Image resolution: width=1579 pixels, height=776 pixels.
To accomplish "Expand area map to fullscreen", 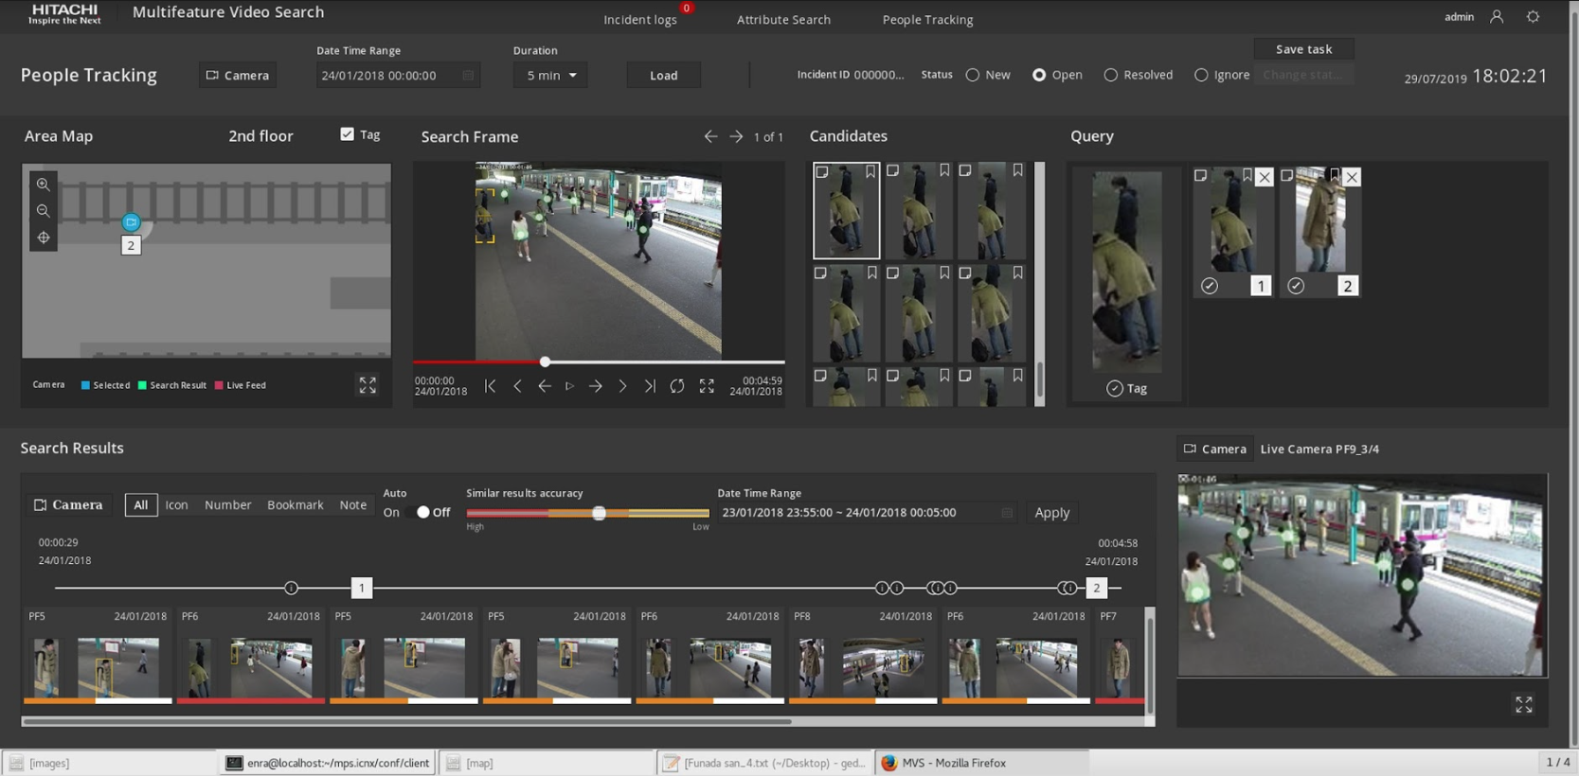I will tap(368, 384).
